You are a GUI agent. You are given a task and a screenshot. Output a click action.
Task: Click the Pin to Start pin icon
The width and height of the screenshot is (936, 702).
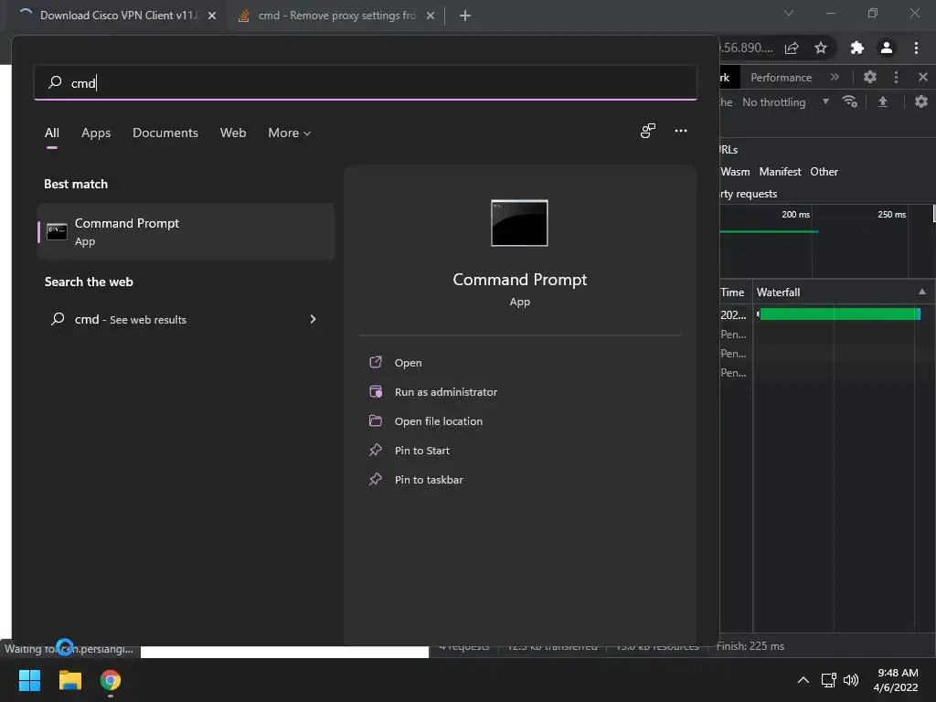pos(376,450)
